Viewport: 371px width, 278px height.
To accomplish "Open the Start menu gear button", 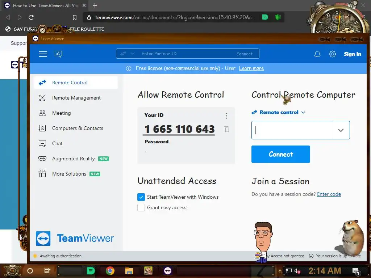I will tap(12, 271).
